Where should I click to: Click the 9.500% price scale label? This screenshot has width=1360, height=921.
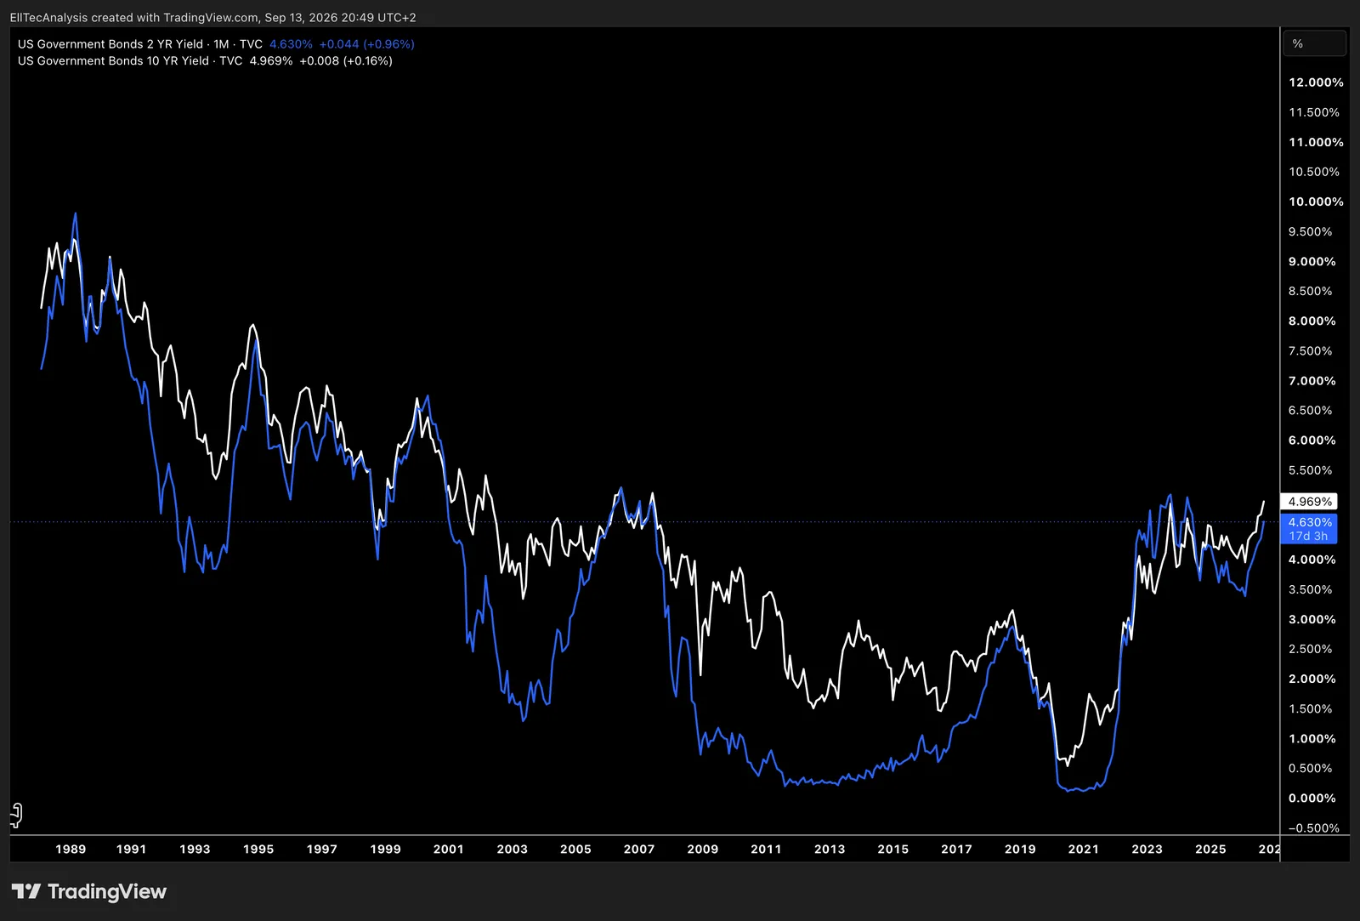[1311, 231]
